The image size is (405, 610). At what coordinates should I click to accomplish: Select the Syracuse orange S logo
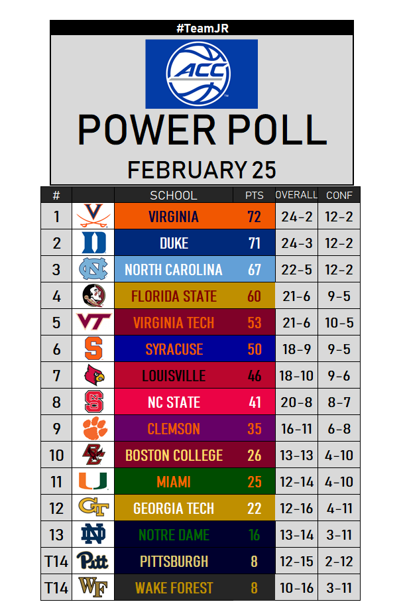pos(93,349)
